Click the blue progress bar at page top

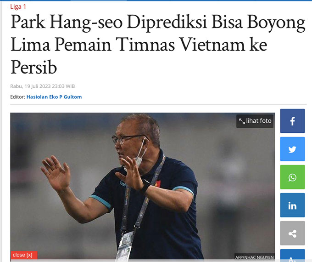click(156, 0)
